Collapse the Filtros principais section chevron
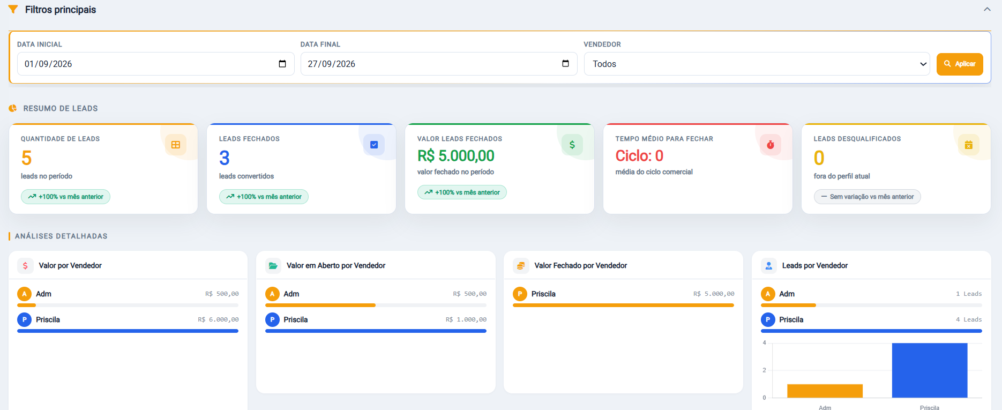The width and height of the screenshot is (1002, 410). click(987, 9)
